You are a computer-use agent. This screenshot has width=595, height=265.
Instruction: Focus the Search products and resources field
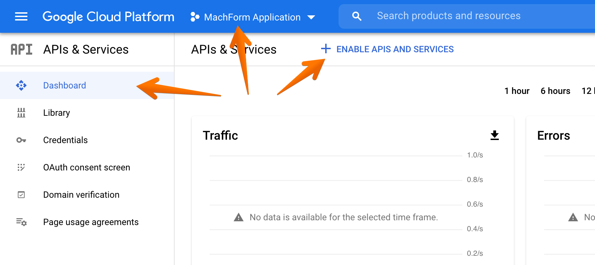tap(467, 16)
